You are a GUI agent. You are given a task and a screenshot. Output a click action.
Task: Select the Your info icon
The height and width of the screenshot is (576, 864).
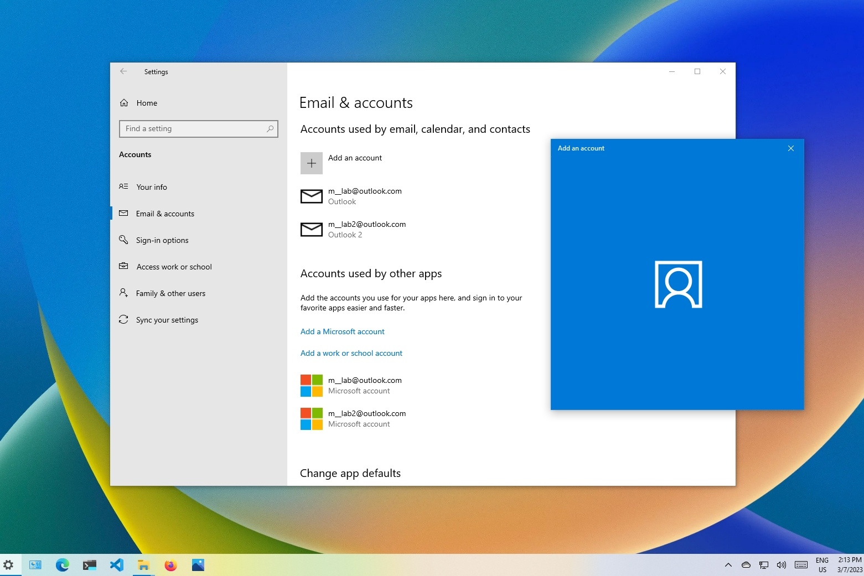pyautogui.click(x=123, y=187)
